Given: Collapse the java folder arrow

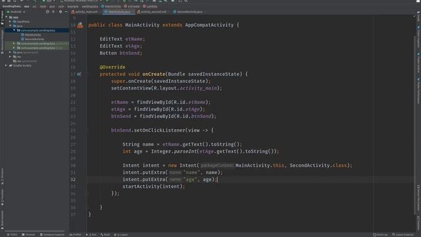Looking at the screenshot, I should 11,26.
